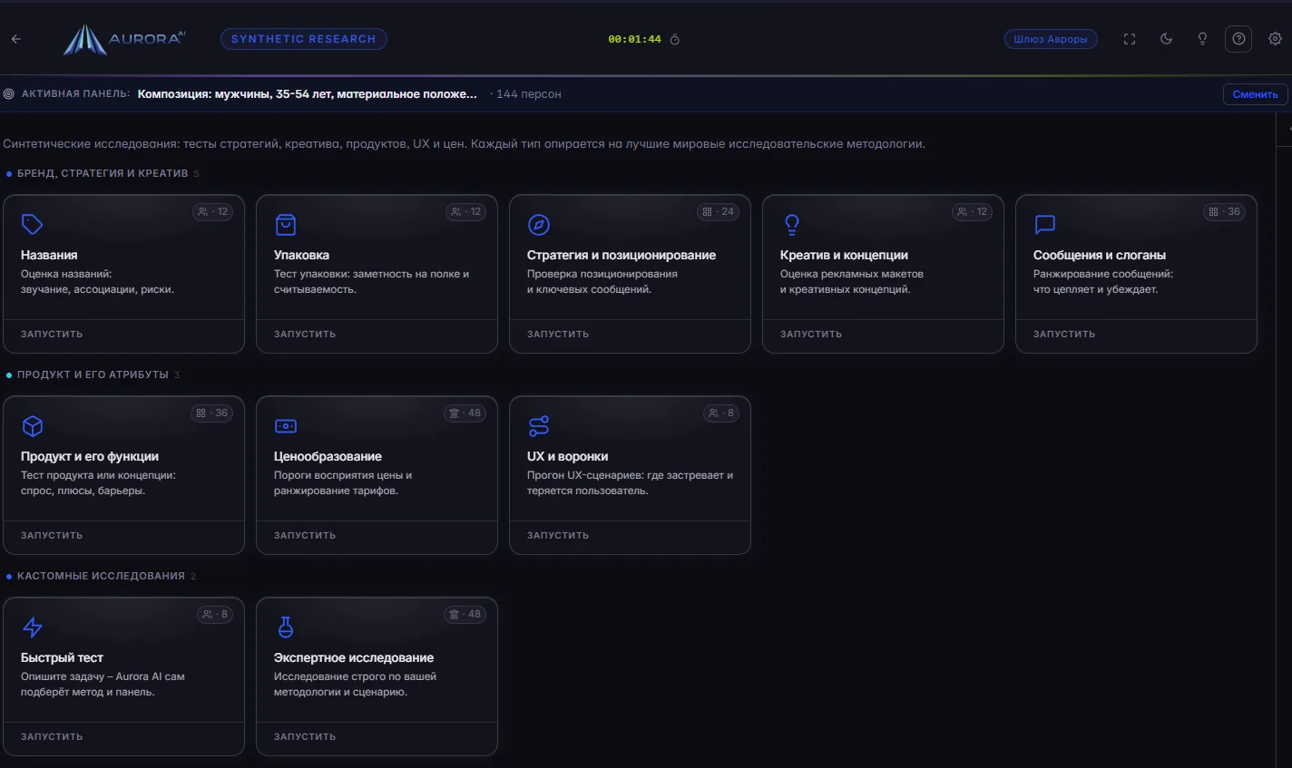Select the Кастомные исследования section header
This screenshot has width=1292, height=768.
[x=101, y=576]
